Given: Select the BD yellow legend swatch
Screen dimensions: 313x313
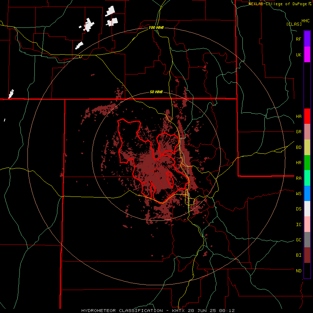Looking at the screenshot, I should 307,147.
